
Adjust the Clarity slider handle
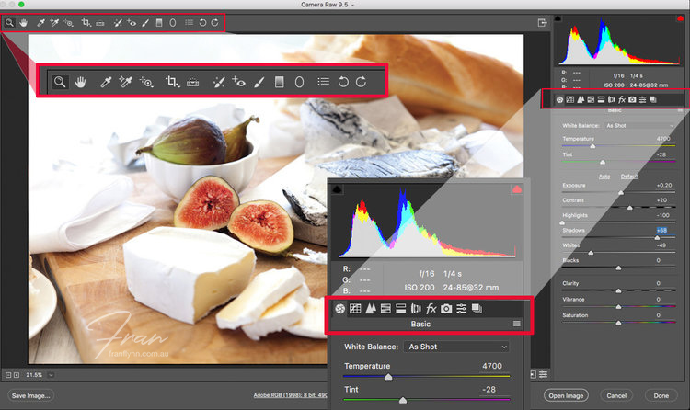pos(619,290)
